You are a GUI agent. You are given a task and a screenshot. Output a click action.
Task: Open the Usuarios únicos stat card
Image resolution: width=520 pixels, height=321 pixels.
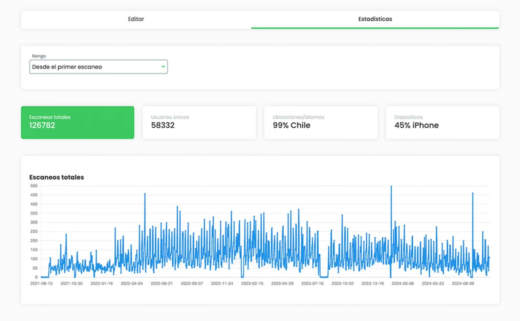[199, 122]
